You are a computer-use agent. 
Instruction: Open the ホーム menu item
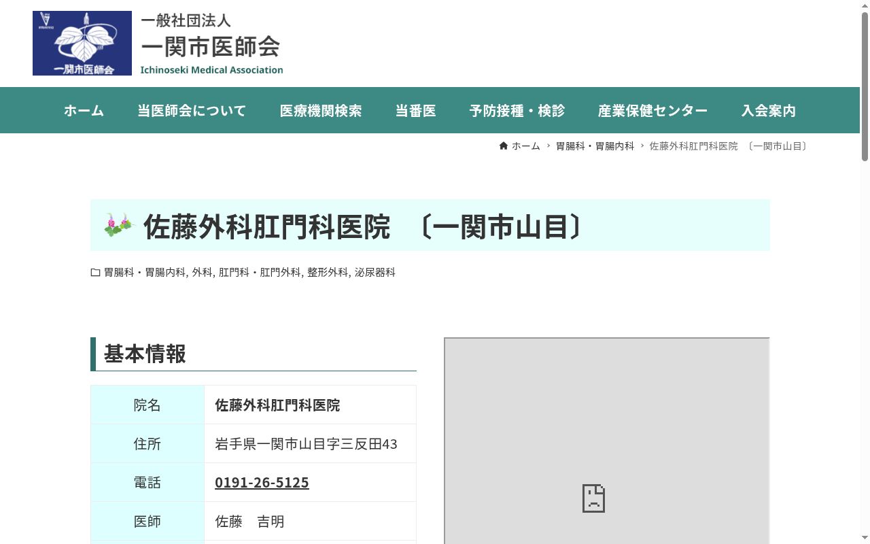click(x=84, y=110)
